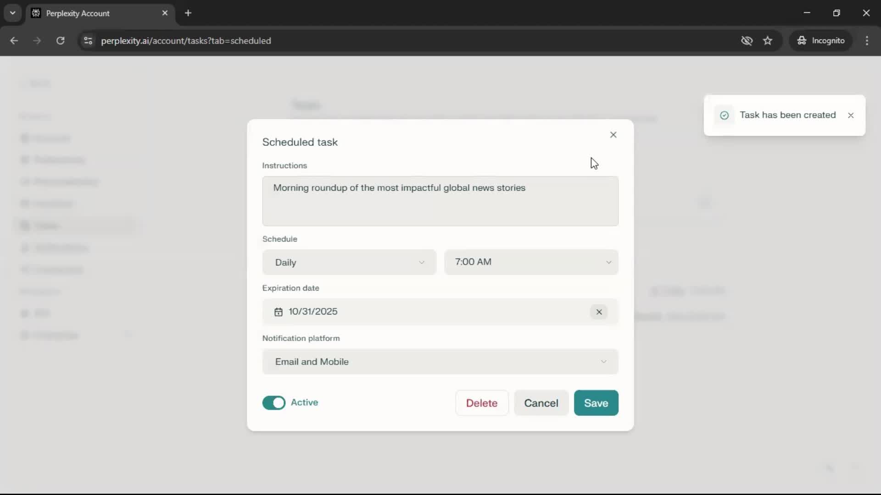Image resolution: width=881 pixels, height=495 pixels.
Task: Open Email and Mobile notification dropdown
Action: tap(440, 362)
